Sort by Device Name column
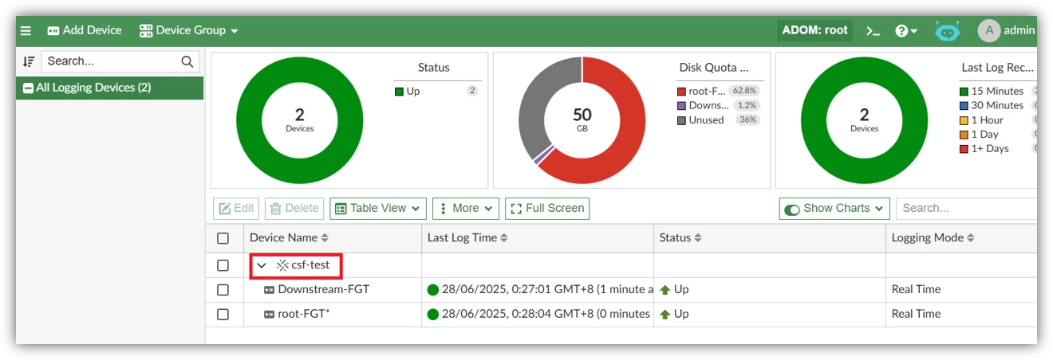Screen dimensions: 1053x360 click(289, 238)
